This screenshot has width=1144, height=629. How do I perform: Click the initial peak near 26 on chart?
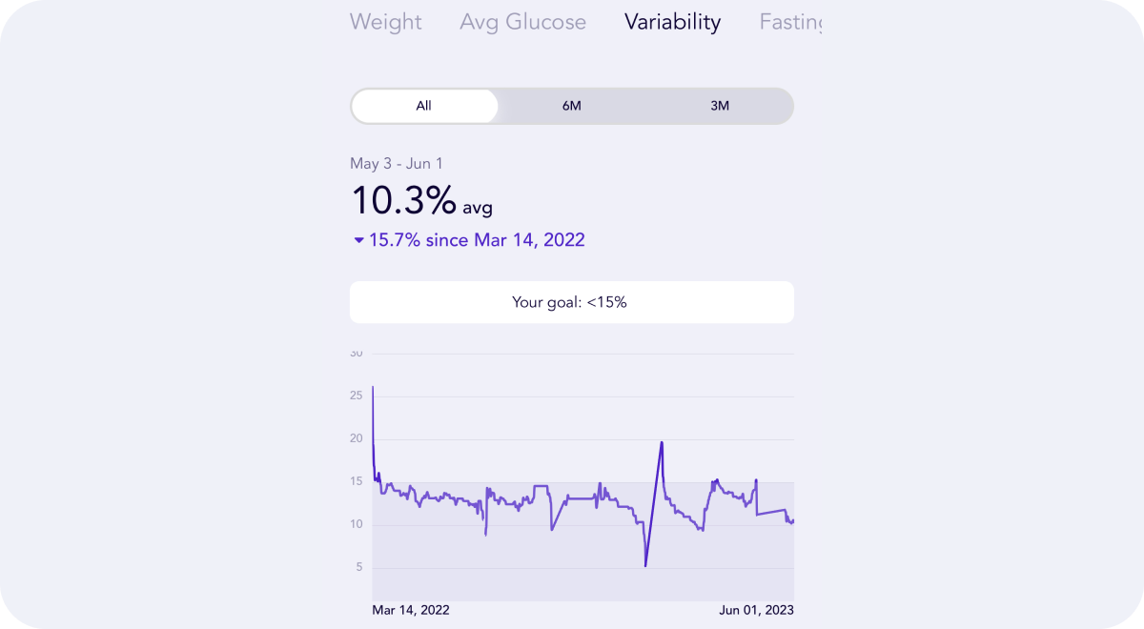(x=372, y=387)
